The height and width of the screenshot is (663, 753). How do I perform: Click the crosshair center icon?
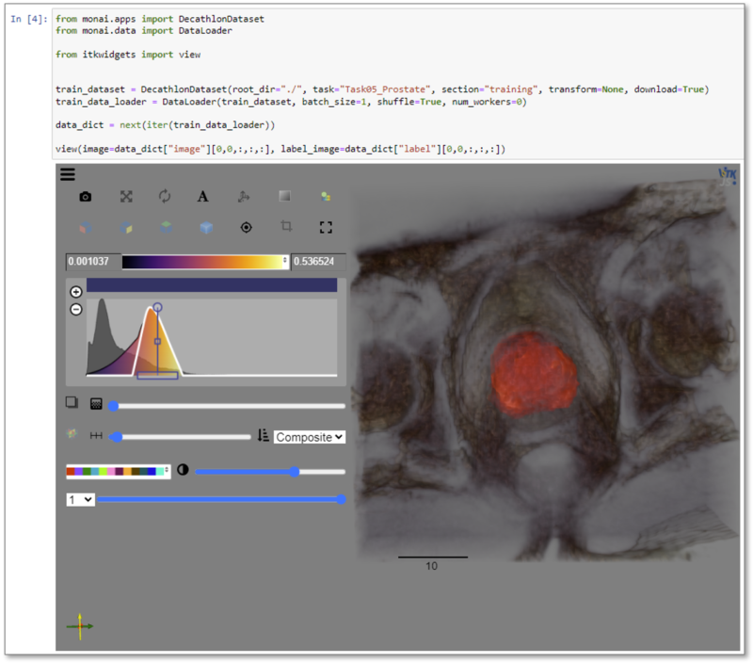pos(247,228)
